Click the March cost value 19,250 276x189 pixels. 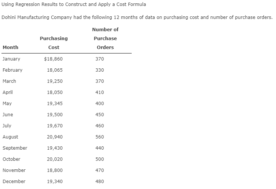click(55, 81)
